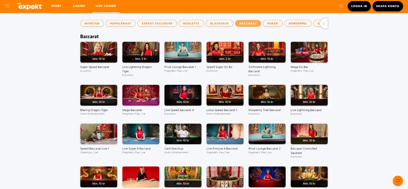Open the Live Lightning Baccarat thumbnail
The width and height of the screenshot is (408, 189).
click(309, 95)
